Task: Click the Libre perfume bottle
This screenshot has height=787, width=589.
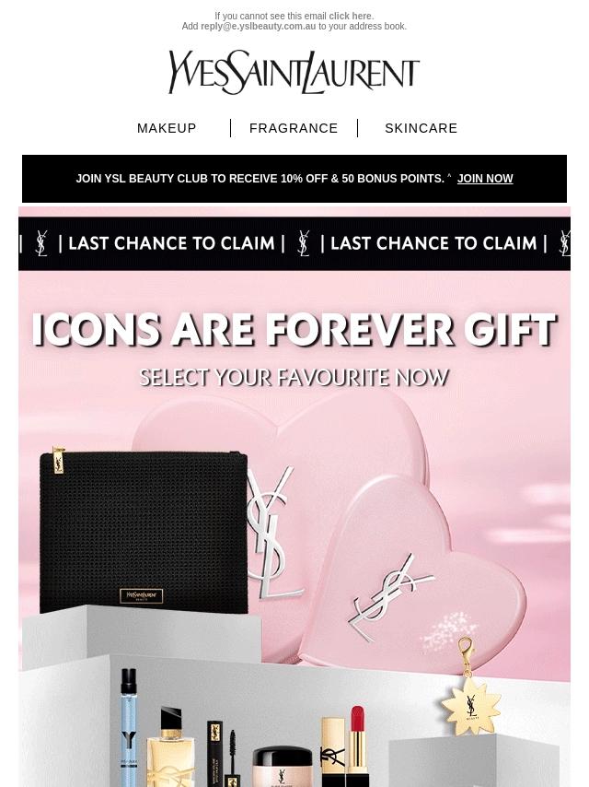Action: pyautogui.click(x=170, y=747)
